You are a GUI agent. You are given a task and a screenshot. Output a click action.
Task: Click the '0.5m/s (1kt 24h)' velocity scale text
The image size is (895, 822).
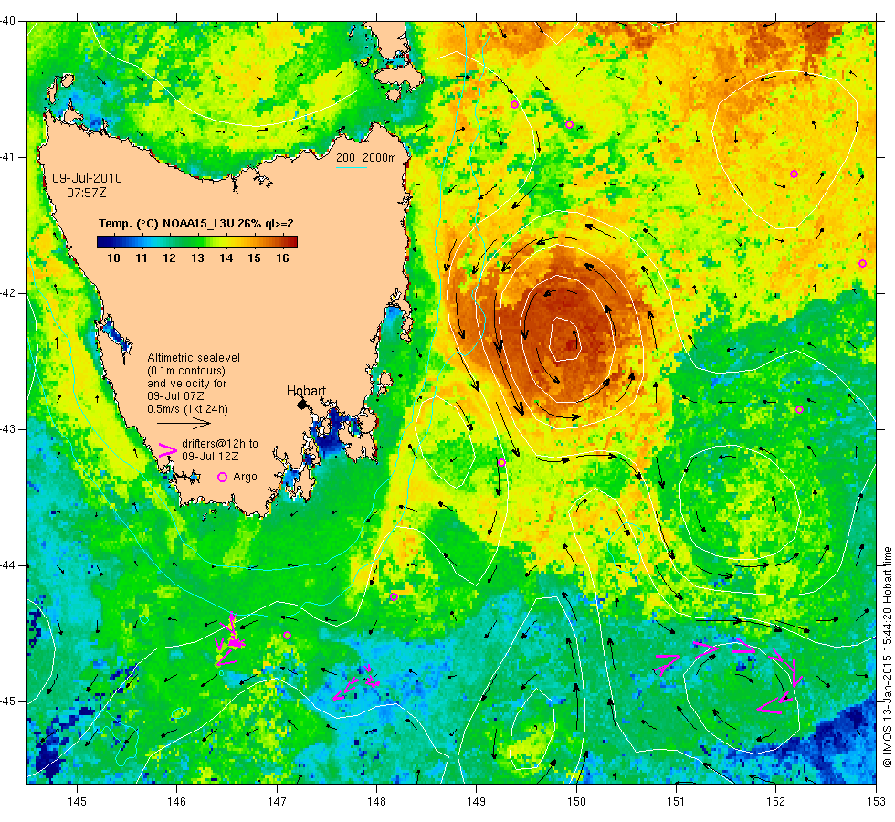[187, 409]
